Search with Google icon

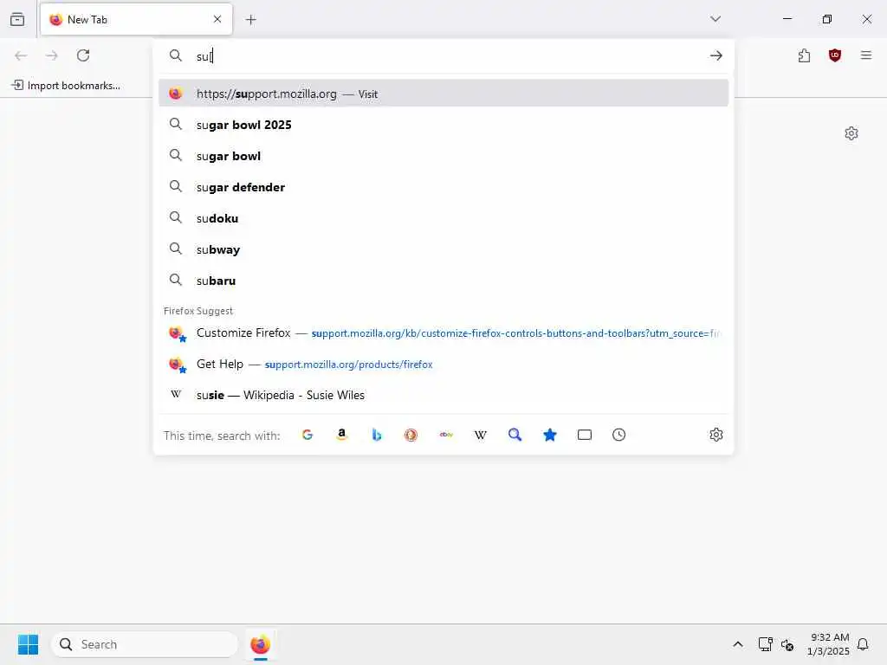click(x=308, y=435)
